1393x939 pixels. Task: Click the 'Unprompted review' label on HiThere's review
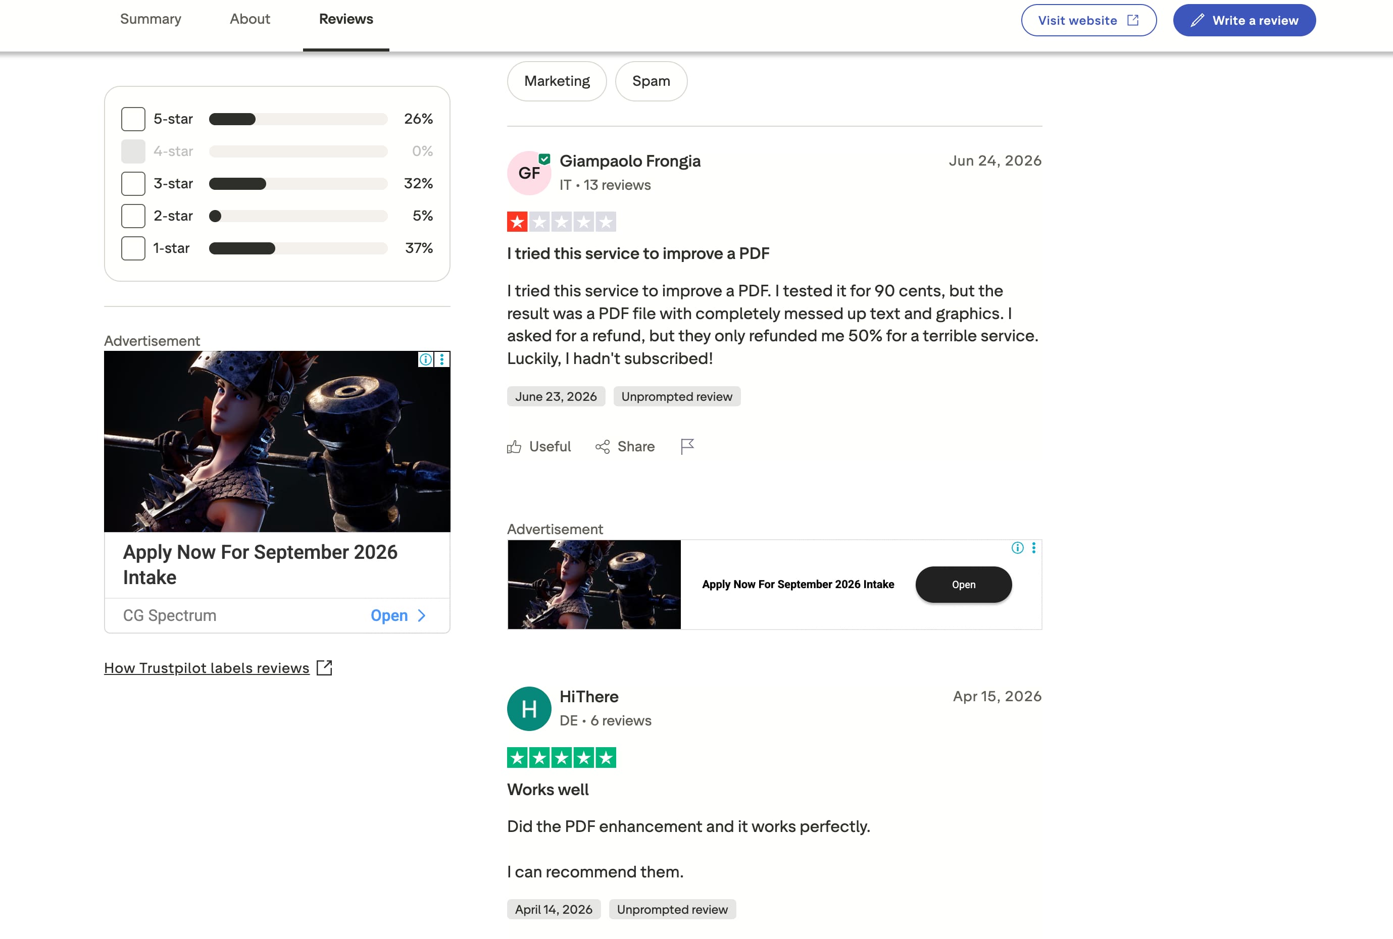(672, 910)
